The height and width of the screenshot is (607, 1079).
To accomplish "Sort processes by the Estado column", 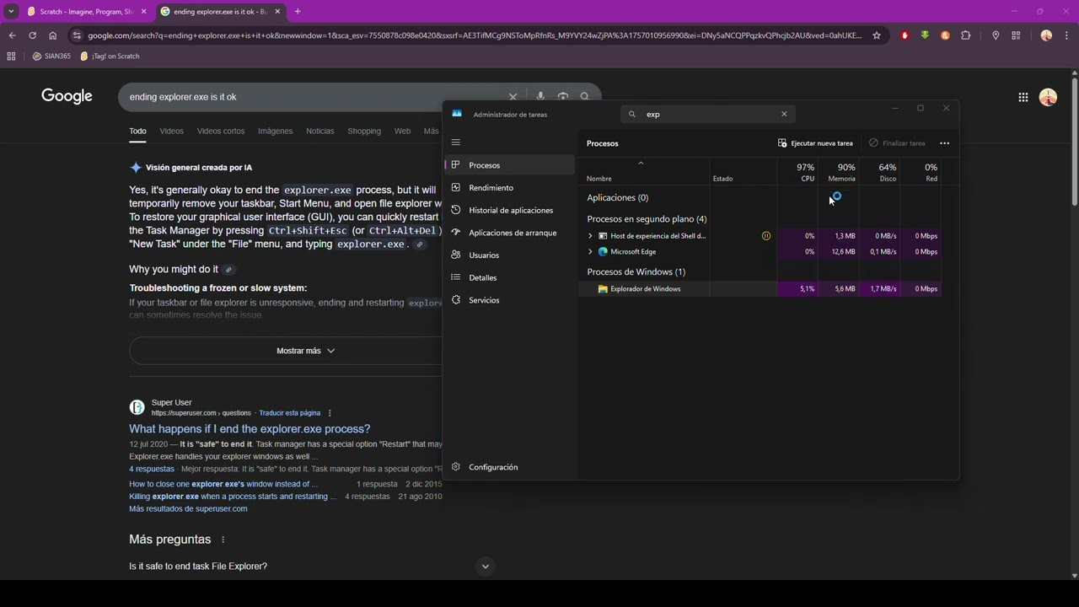I will tap(743, 171).
